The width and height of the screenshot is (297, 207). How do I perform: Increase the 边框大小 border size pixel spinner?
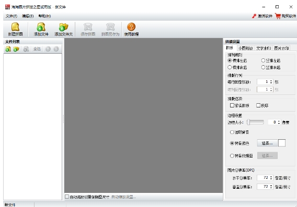279,121
